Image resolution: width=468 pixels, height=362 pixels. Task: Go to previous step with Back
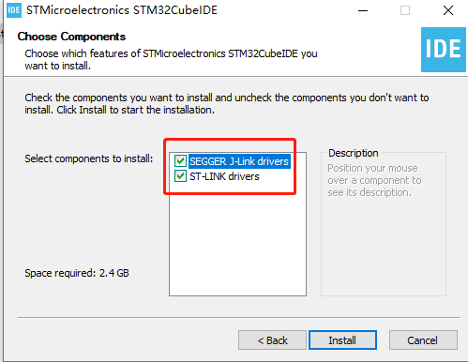coord(272,340)
